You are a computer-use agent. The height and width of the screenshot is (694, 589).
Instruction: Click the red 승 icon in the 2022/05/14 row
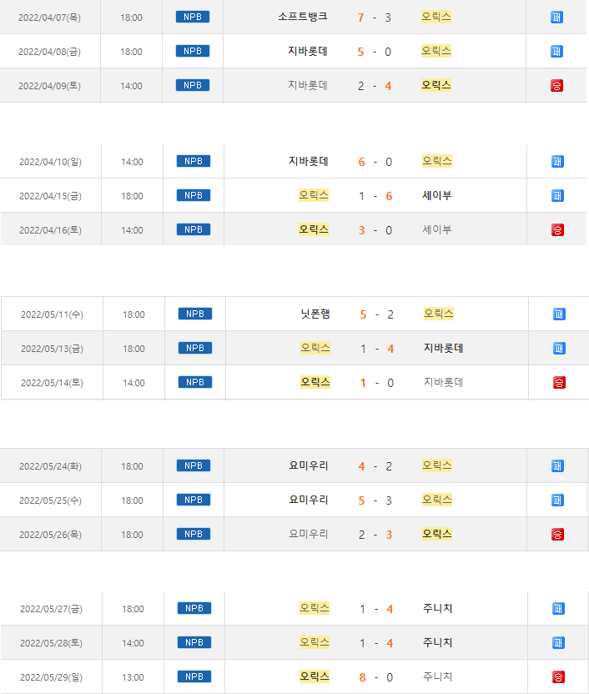(x=559, y=383)
